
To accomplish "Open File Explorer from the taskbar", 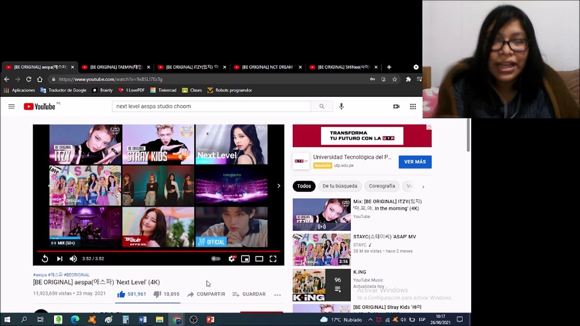I will coord(159,320).
